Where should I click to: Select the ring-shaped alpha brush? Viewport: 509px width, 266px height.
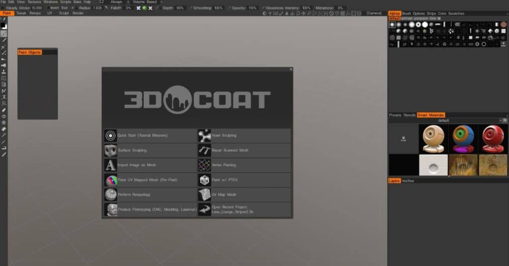coord(419,25)
